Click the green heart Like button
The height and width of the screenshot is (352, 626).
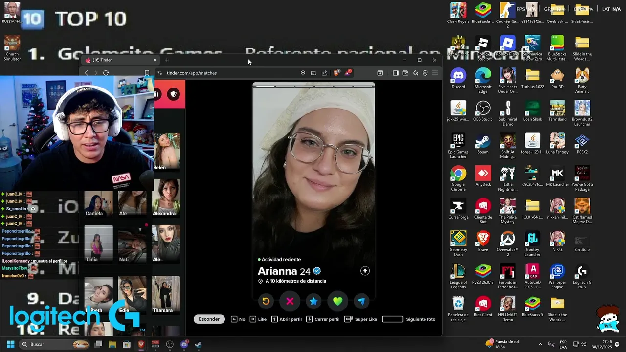tap(337, 301)
